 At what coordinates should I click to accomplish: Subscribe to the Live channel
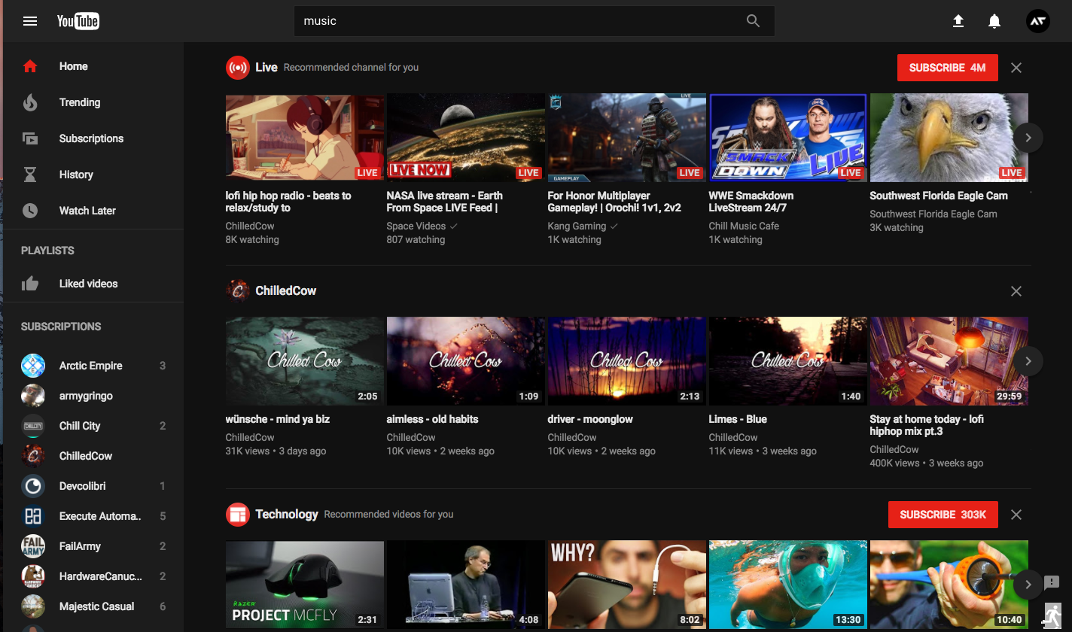948,68
